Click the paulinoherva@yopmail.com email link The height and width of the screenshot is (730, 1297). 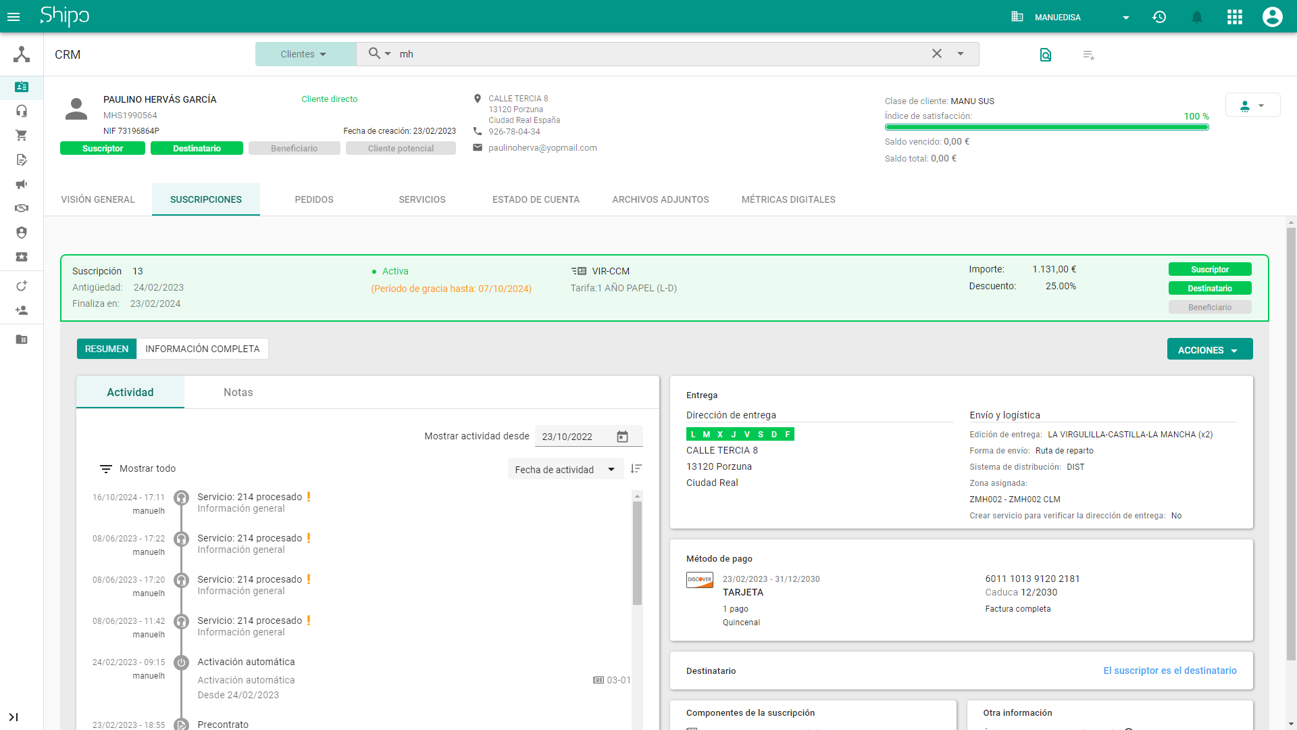click(542, 147)
